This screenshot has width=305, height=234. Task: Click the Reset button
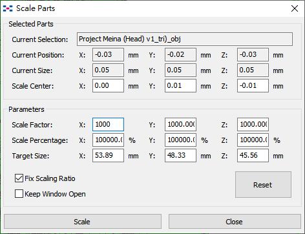coord(263,185)
